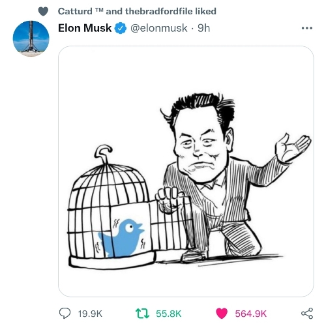View the 19.9K replies count
The image size is (326, 326).
[x=90, y=314]
